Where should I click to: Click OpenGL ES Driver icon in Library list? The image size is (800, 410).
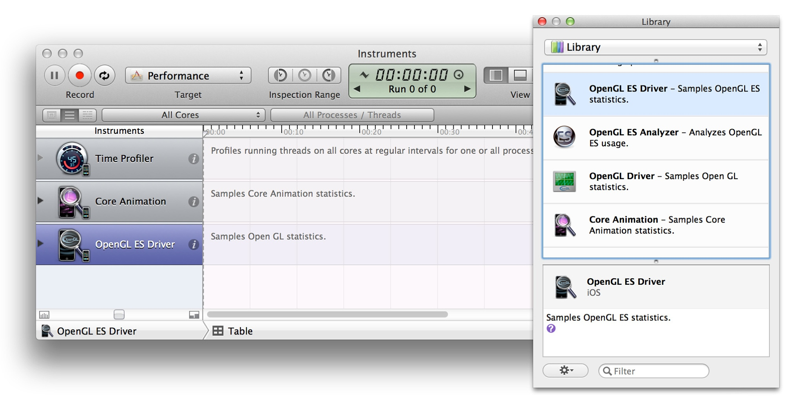[x=565, y=94]
